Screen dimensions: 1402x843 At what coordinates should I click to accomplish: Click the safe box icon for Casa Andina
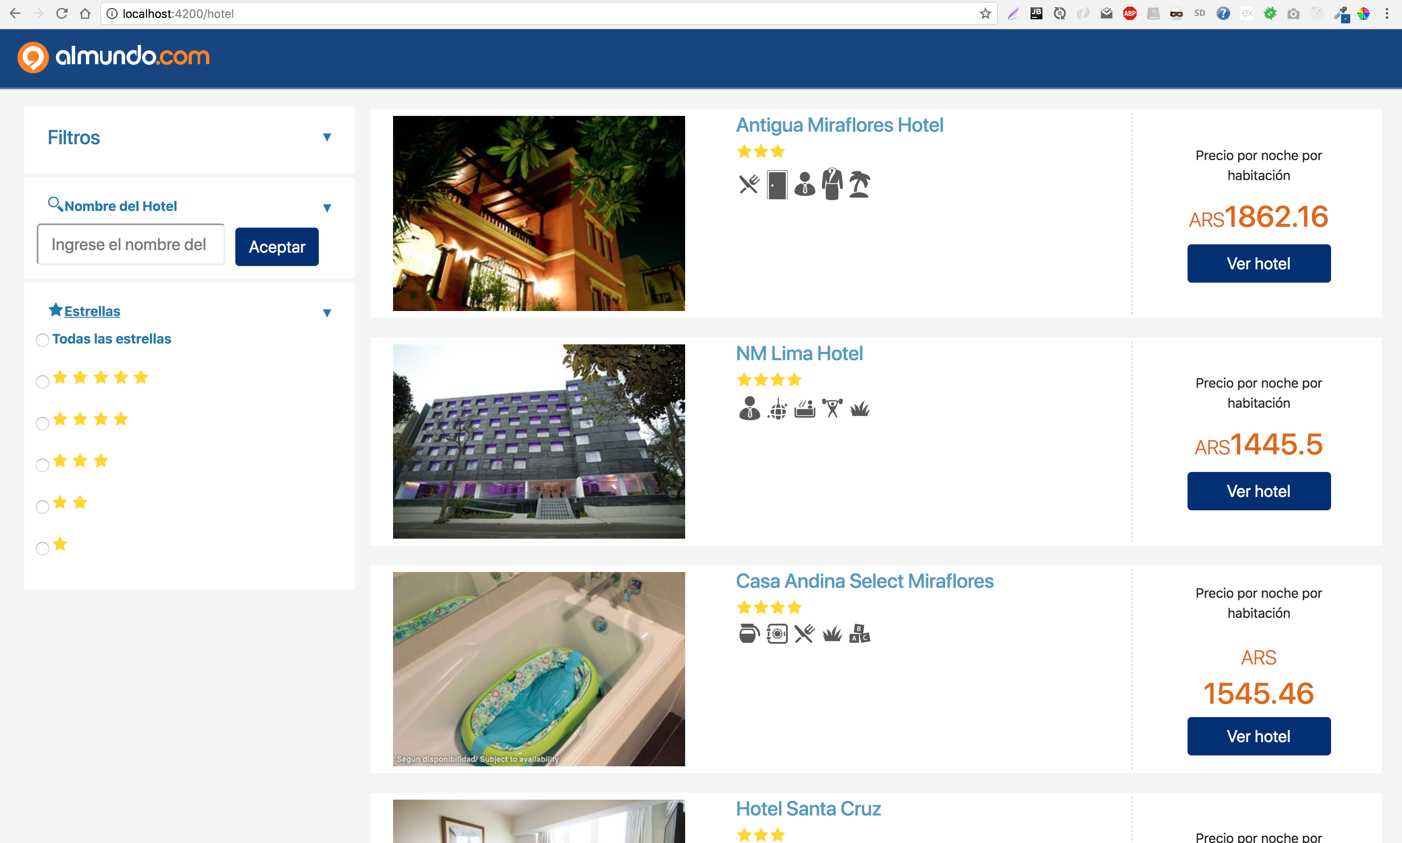click(x=777, y=633)
